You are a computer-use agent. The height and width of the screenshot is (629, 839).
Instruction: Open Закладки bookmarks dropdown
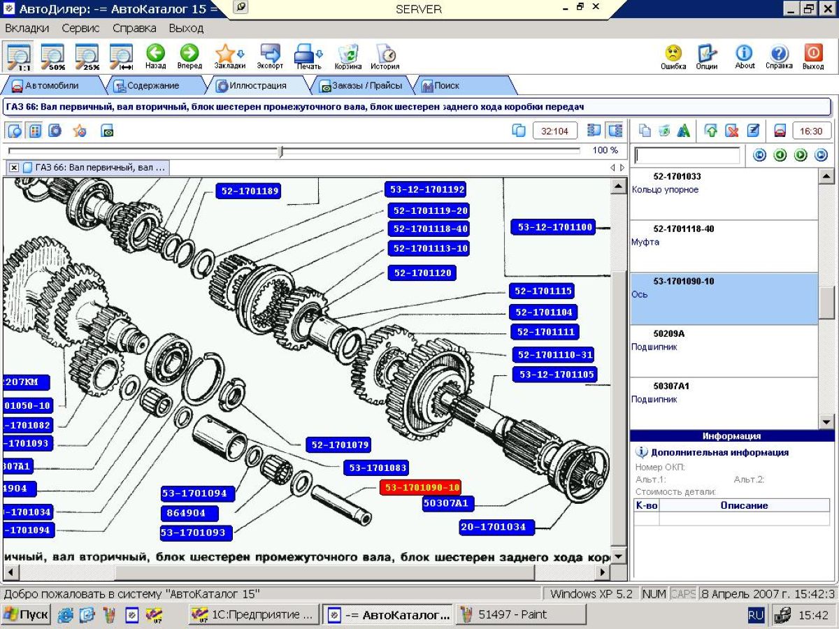pyautogui.click(x=229, y=57)
